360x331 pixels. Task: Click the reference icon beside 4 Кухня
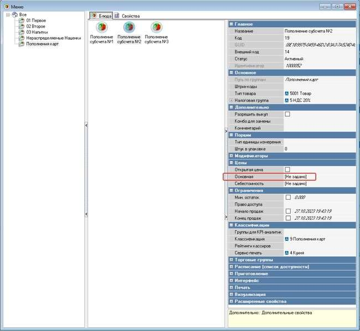click(x=287, y=252)
